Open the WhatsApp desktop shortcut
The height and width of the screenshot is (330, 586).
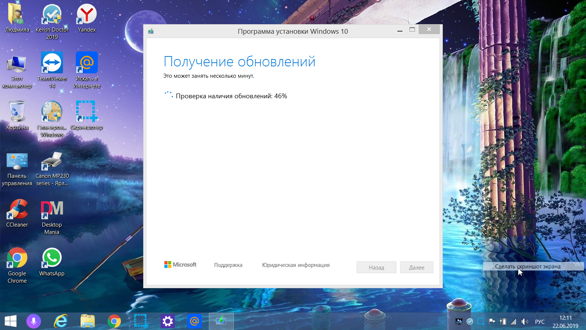[x=52, y=262]
